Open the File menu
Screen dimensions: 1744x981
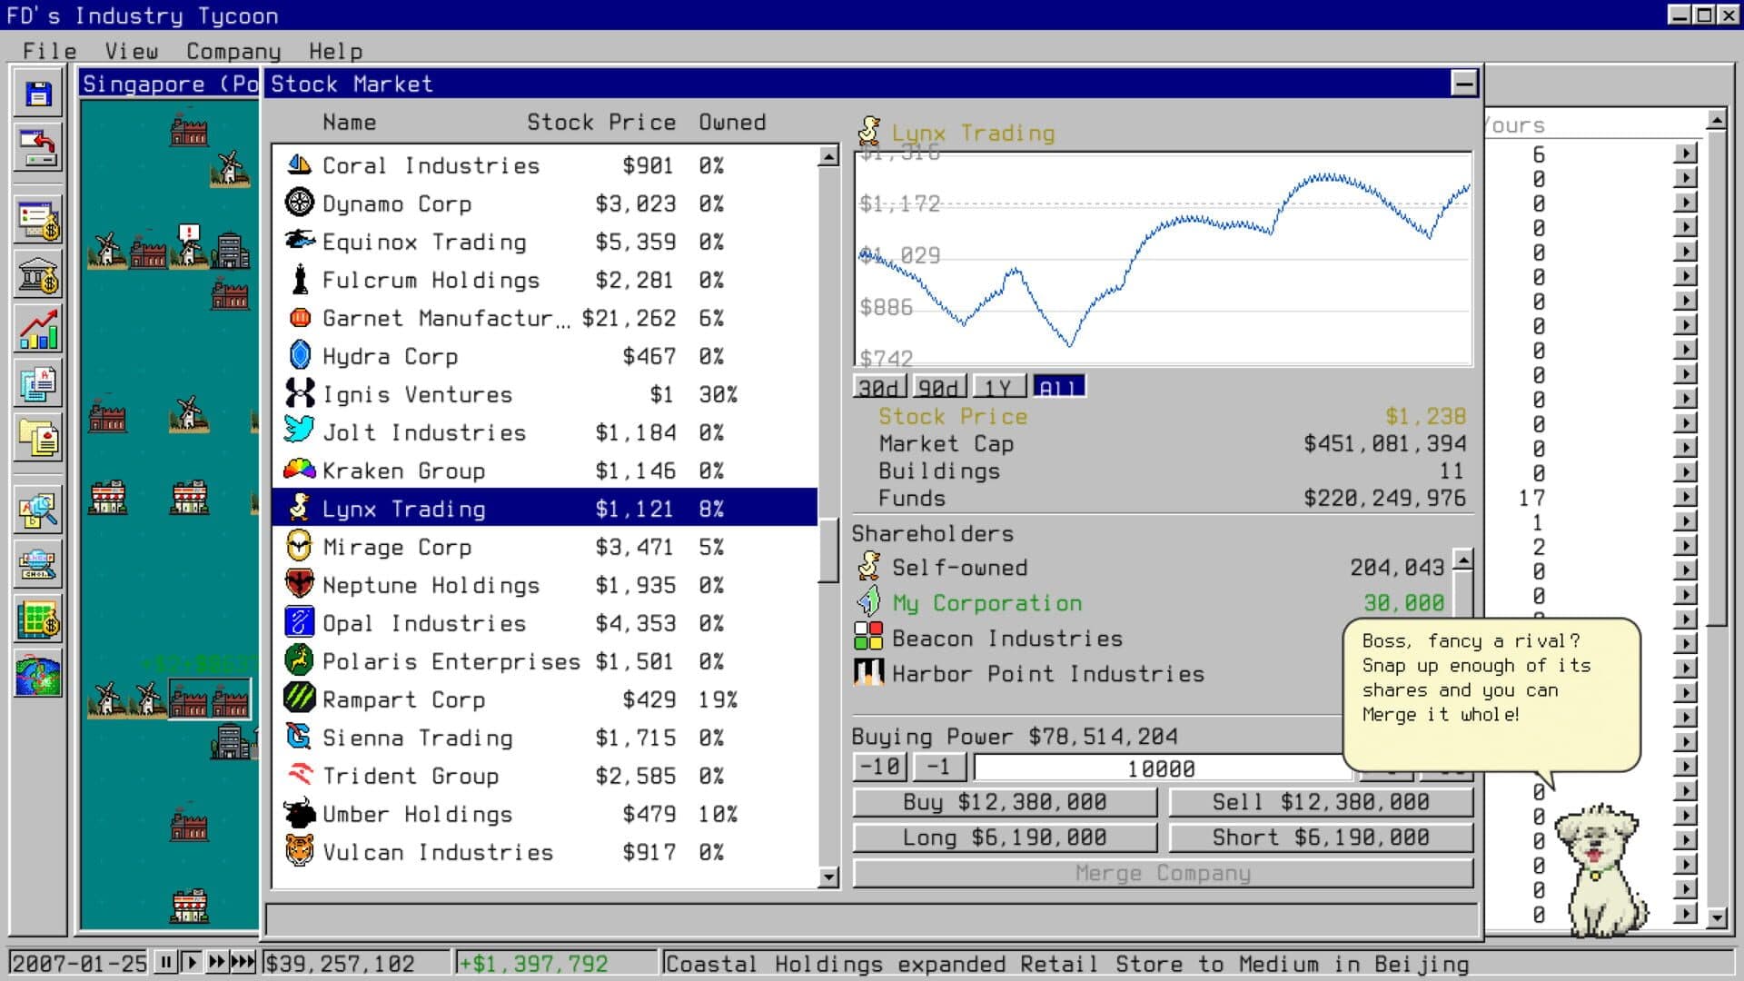(x=49, y=51)
